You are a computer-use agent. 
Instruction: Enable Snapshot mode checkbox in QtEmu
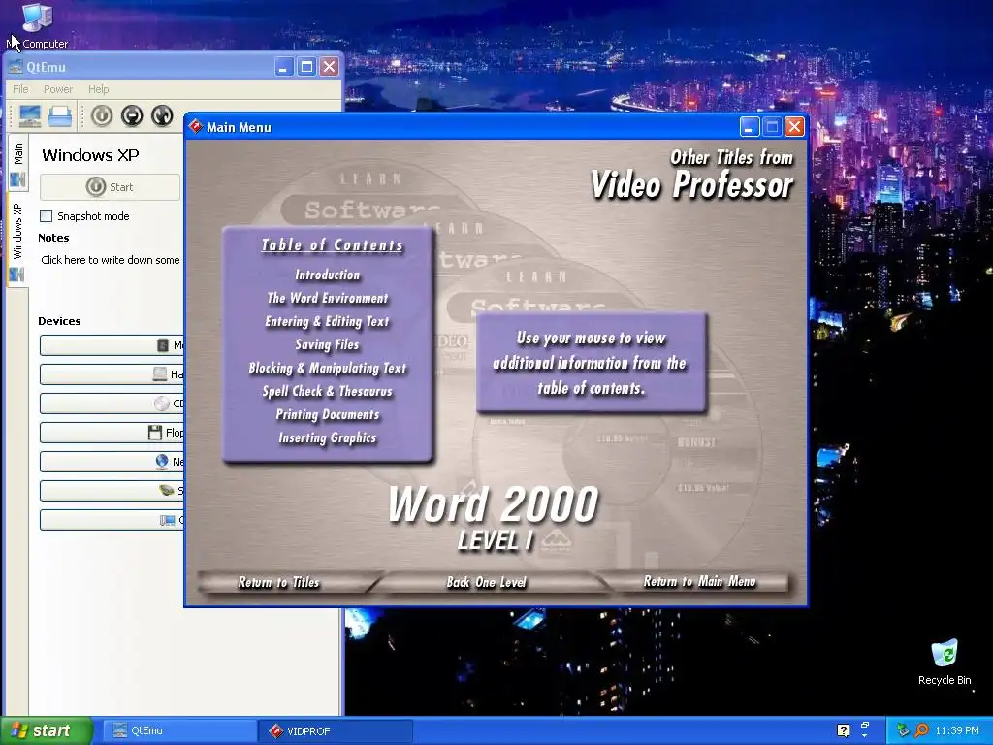coord(47,216)
